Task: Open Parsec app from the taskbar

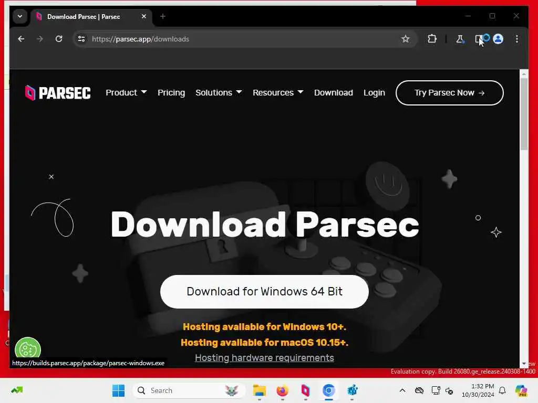Action: click(305, 390)
